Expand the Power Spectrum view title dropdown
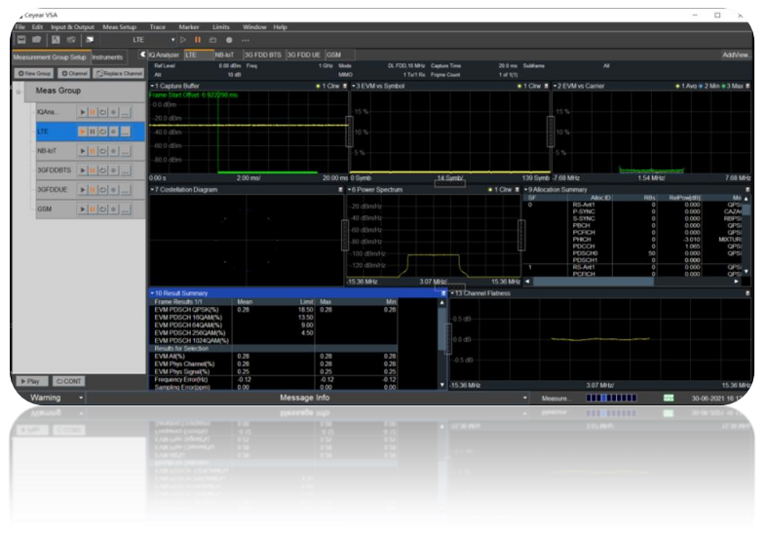766x534 pixels. pos(349,190)
